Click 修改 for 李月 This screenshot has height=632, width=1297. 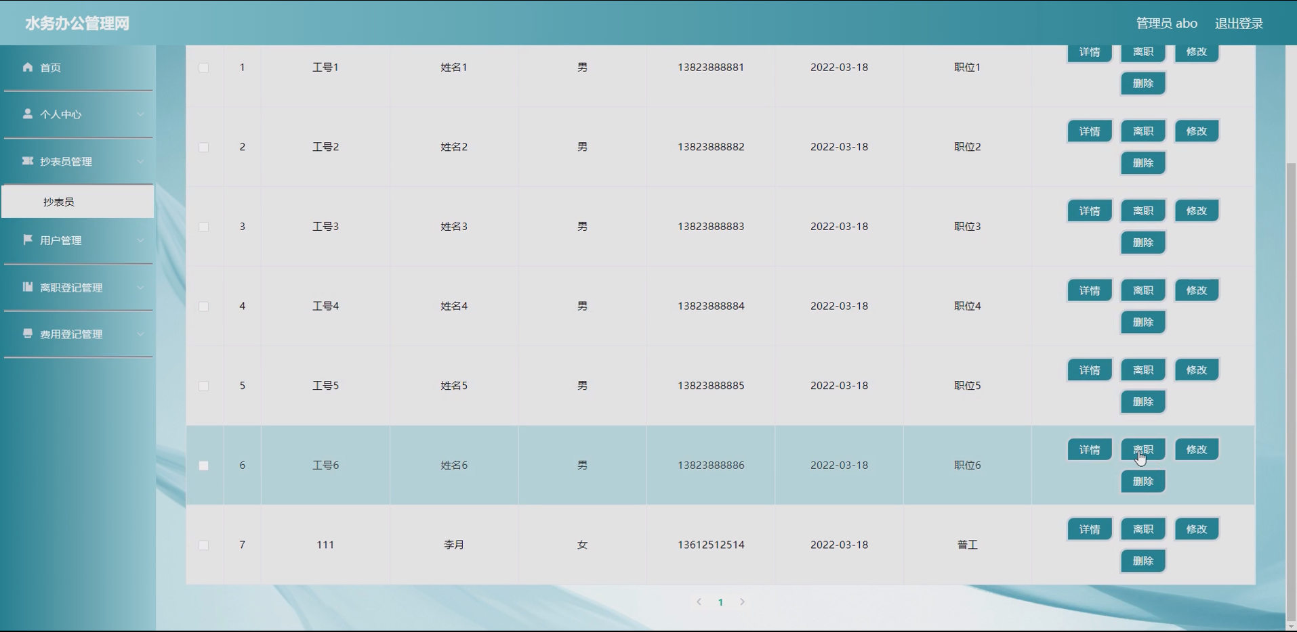click(x=1197, y=529)
